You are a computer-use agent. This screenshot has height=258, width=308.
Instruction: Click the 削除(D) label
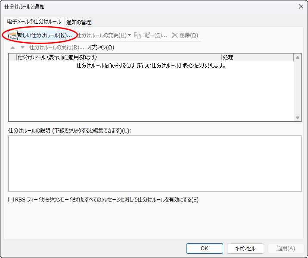tap(189, 35)
